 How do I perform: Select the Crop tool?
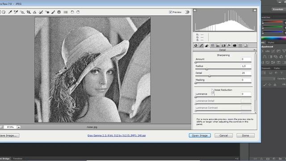29,12
